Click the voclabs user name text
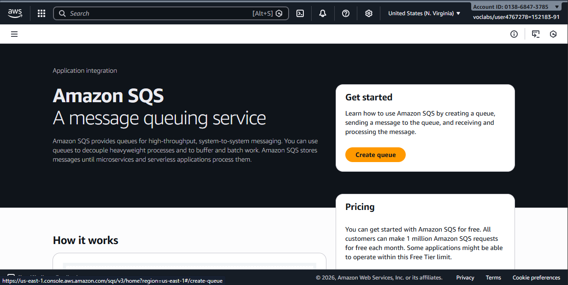 coord(516,17)
